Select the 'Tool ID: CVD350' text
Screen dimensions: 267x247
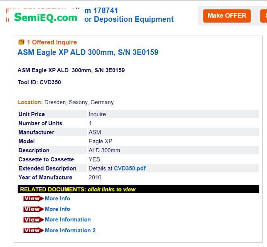[x=39, y=82]
